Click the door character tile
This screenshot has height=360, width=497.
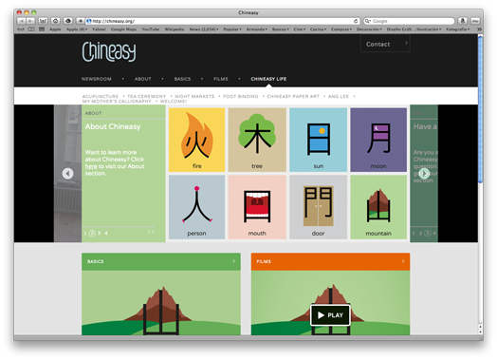pyautogui.click(x=319, y=207)
